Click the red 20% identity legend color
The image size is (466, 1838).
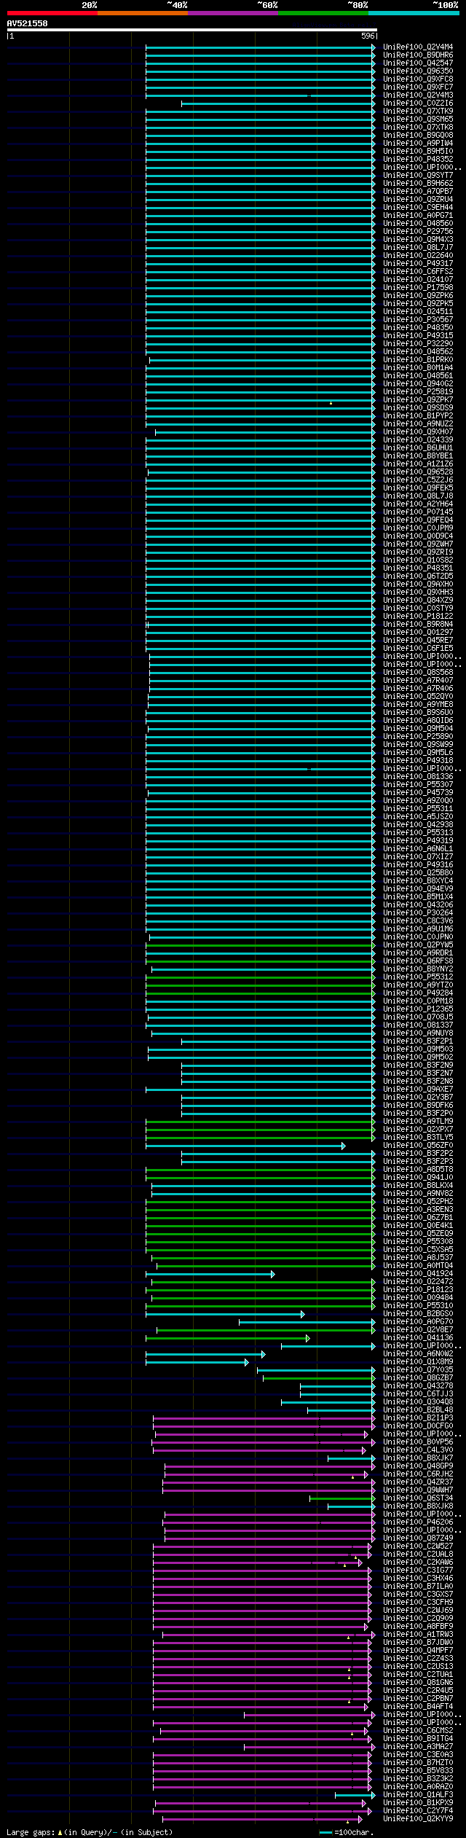(52, 13)
